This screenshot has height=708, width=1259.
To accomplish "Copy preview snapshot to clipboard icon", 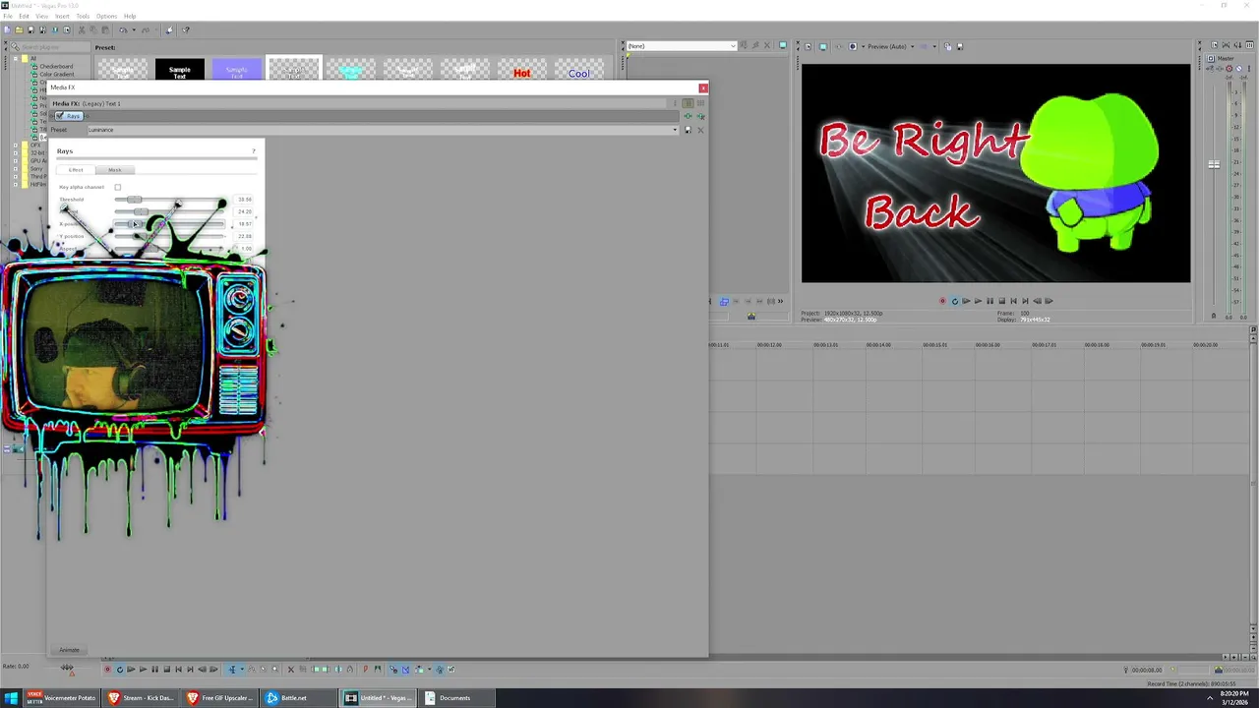I will pos(947,46).
